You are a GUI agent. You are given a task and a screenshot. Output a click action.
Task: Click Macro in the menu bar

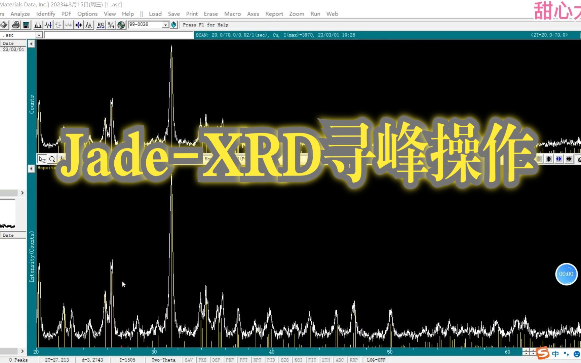pyautogui.click(x=233, y=14)
